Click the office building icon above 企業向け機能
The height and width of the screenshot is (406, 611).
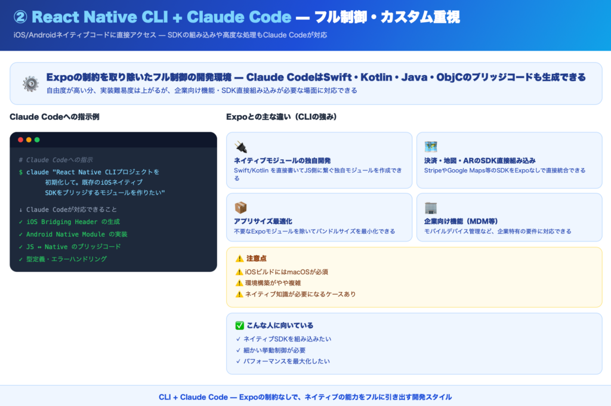tap(431, 207)
